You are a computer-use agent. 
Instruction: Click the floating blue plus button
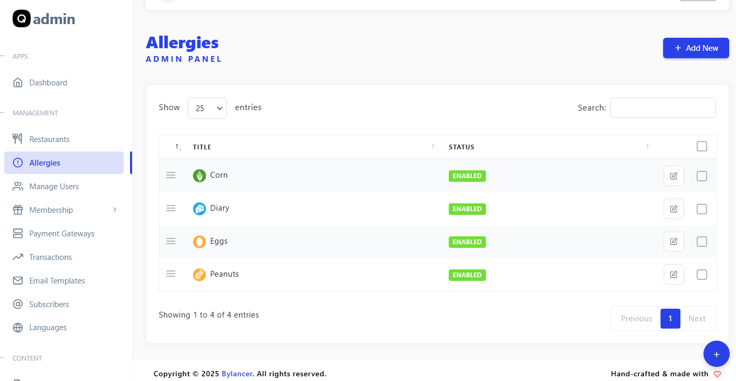716,354
